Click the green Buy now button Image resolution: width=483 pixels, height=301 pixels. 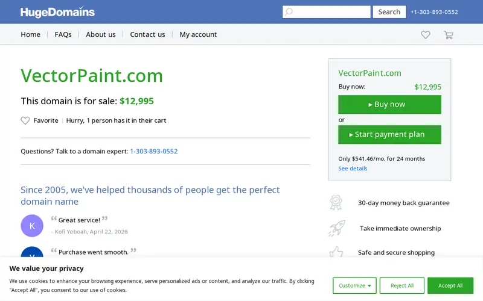click(389, 104)
